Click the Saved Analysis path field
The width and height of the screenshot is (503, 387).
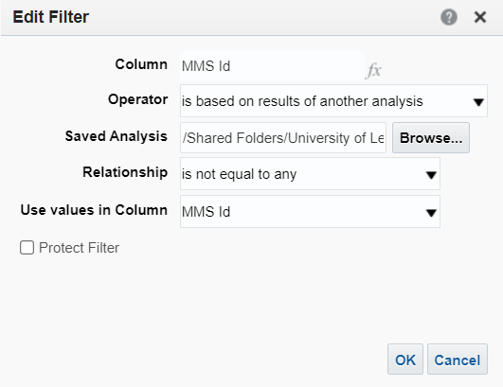click(283, 138)
